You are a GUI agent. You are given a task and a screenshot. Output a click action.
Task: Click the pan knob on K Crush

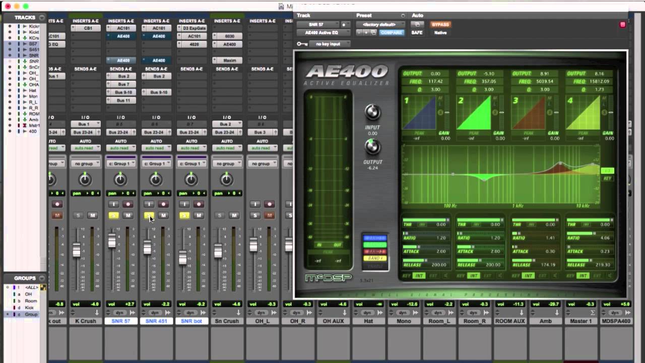click(85, 179)
